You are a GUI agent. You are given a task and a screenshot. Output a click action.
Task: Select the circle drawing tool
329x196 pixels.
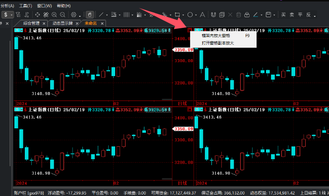[190, 15]
